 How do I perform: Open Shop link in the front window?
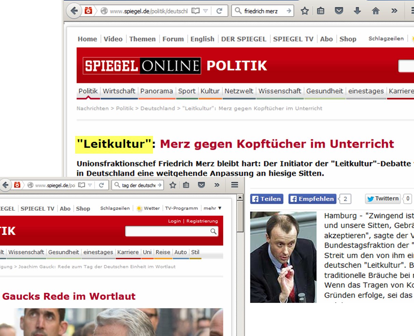[x=83, y=208]
